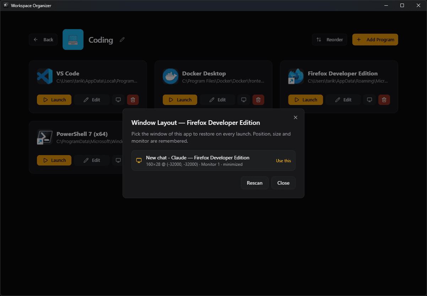Delete the Firefox Developer Edition entry
This screenshot has height=296, width=427.
coord(384,100)
